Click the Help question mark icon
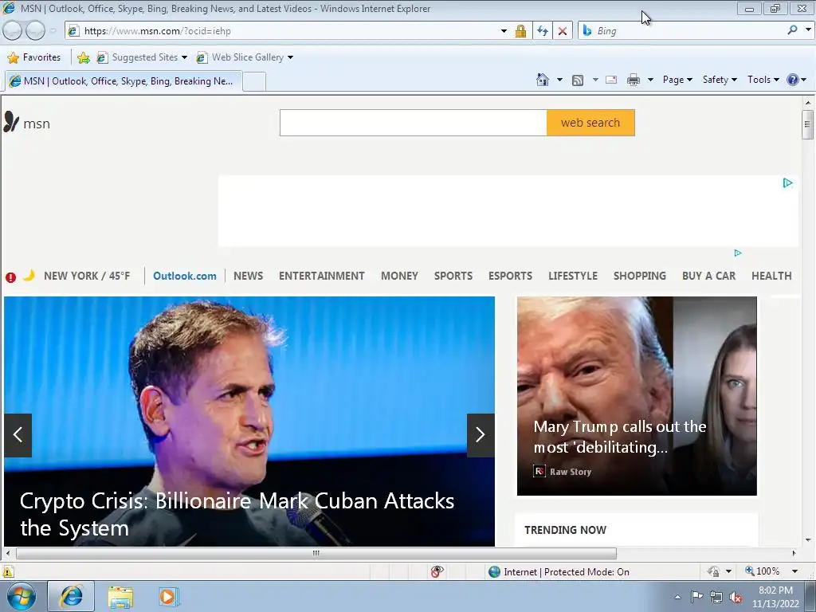This screenshot has height=612, width=816. point(793,80)
